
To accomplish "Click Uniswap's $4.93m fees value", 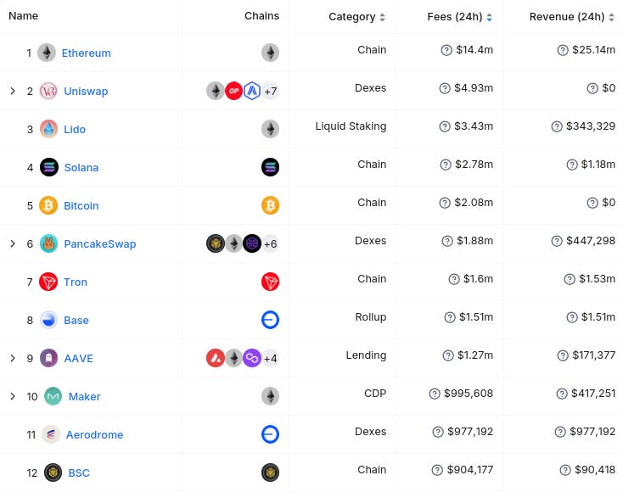I will (474, 87).
